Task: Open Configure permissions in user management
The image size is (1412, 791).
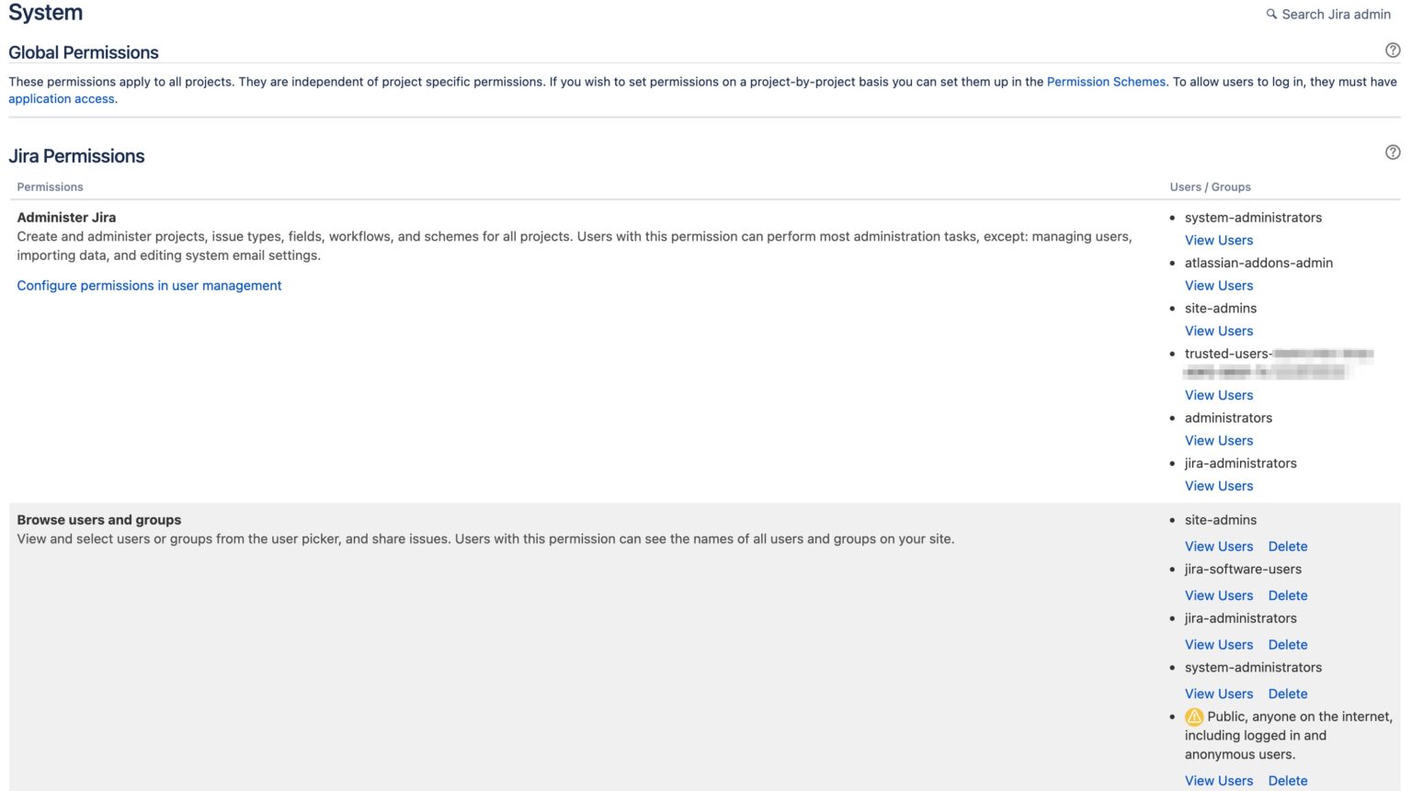Action: 149,286
